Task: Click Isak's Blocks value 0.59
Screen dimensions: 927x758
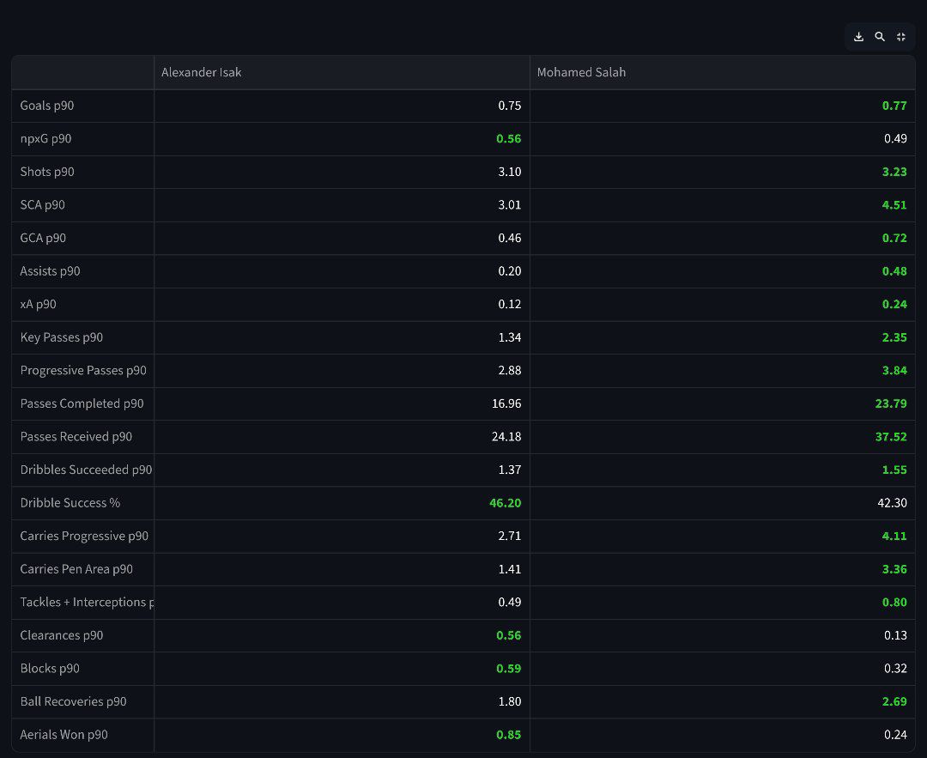Action: [x=509, y=669]
